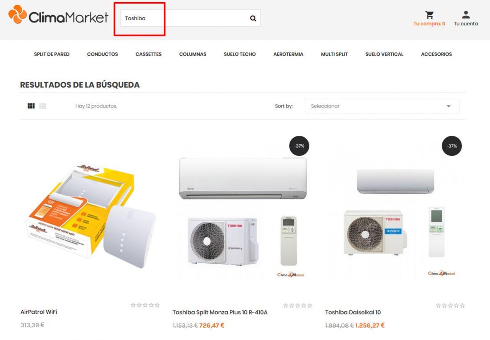The width and height of the screenshot is (490, 340).
Task: Click the search magnifier icon
Action: click(253, 18)
